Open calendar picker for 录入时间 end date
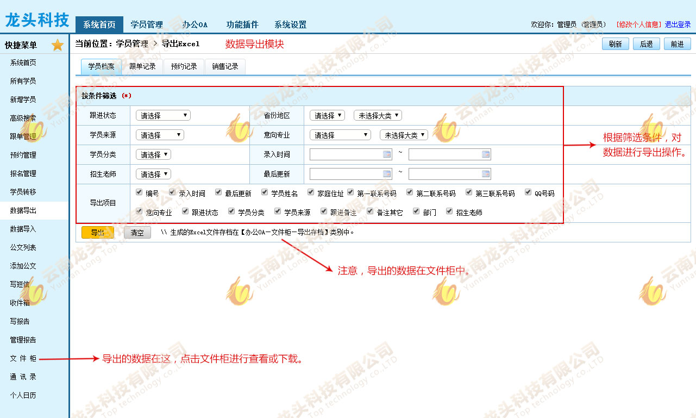This screenshot has width=696, height=418. (x=486, y=154)
